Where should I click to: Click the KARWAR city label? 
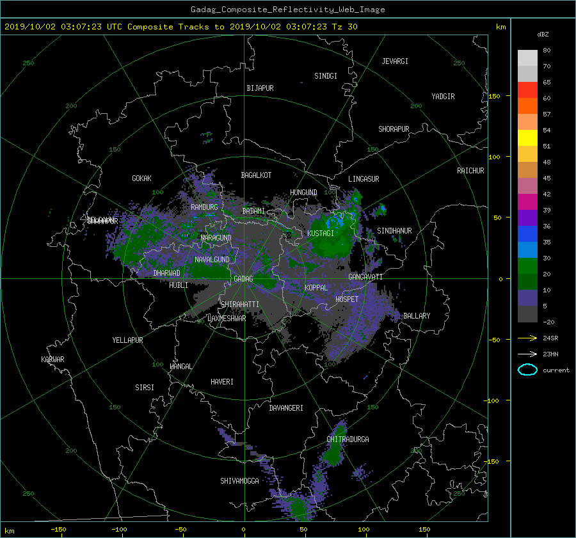(52, 359)
